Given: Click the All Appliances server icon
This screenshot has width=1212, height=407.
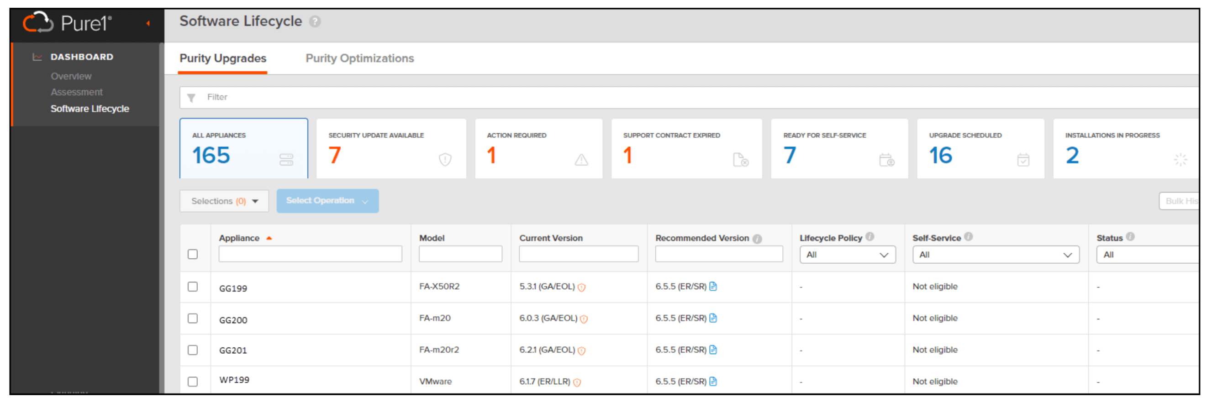Looking at the screenshot, I should point(286,160).
